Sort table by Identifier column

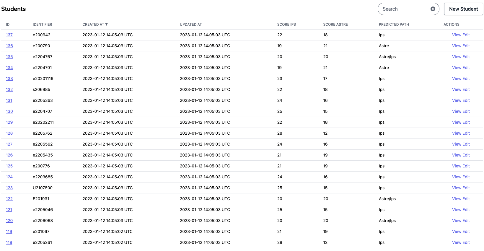pos(42,24)
